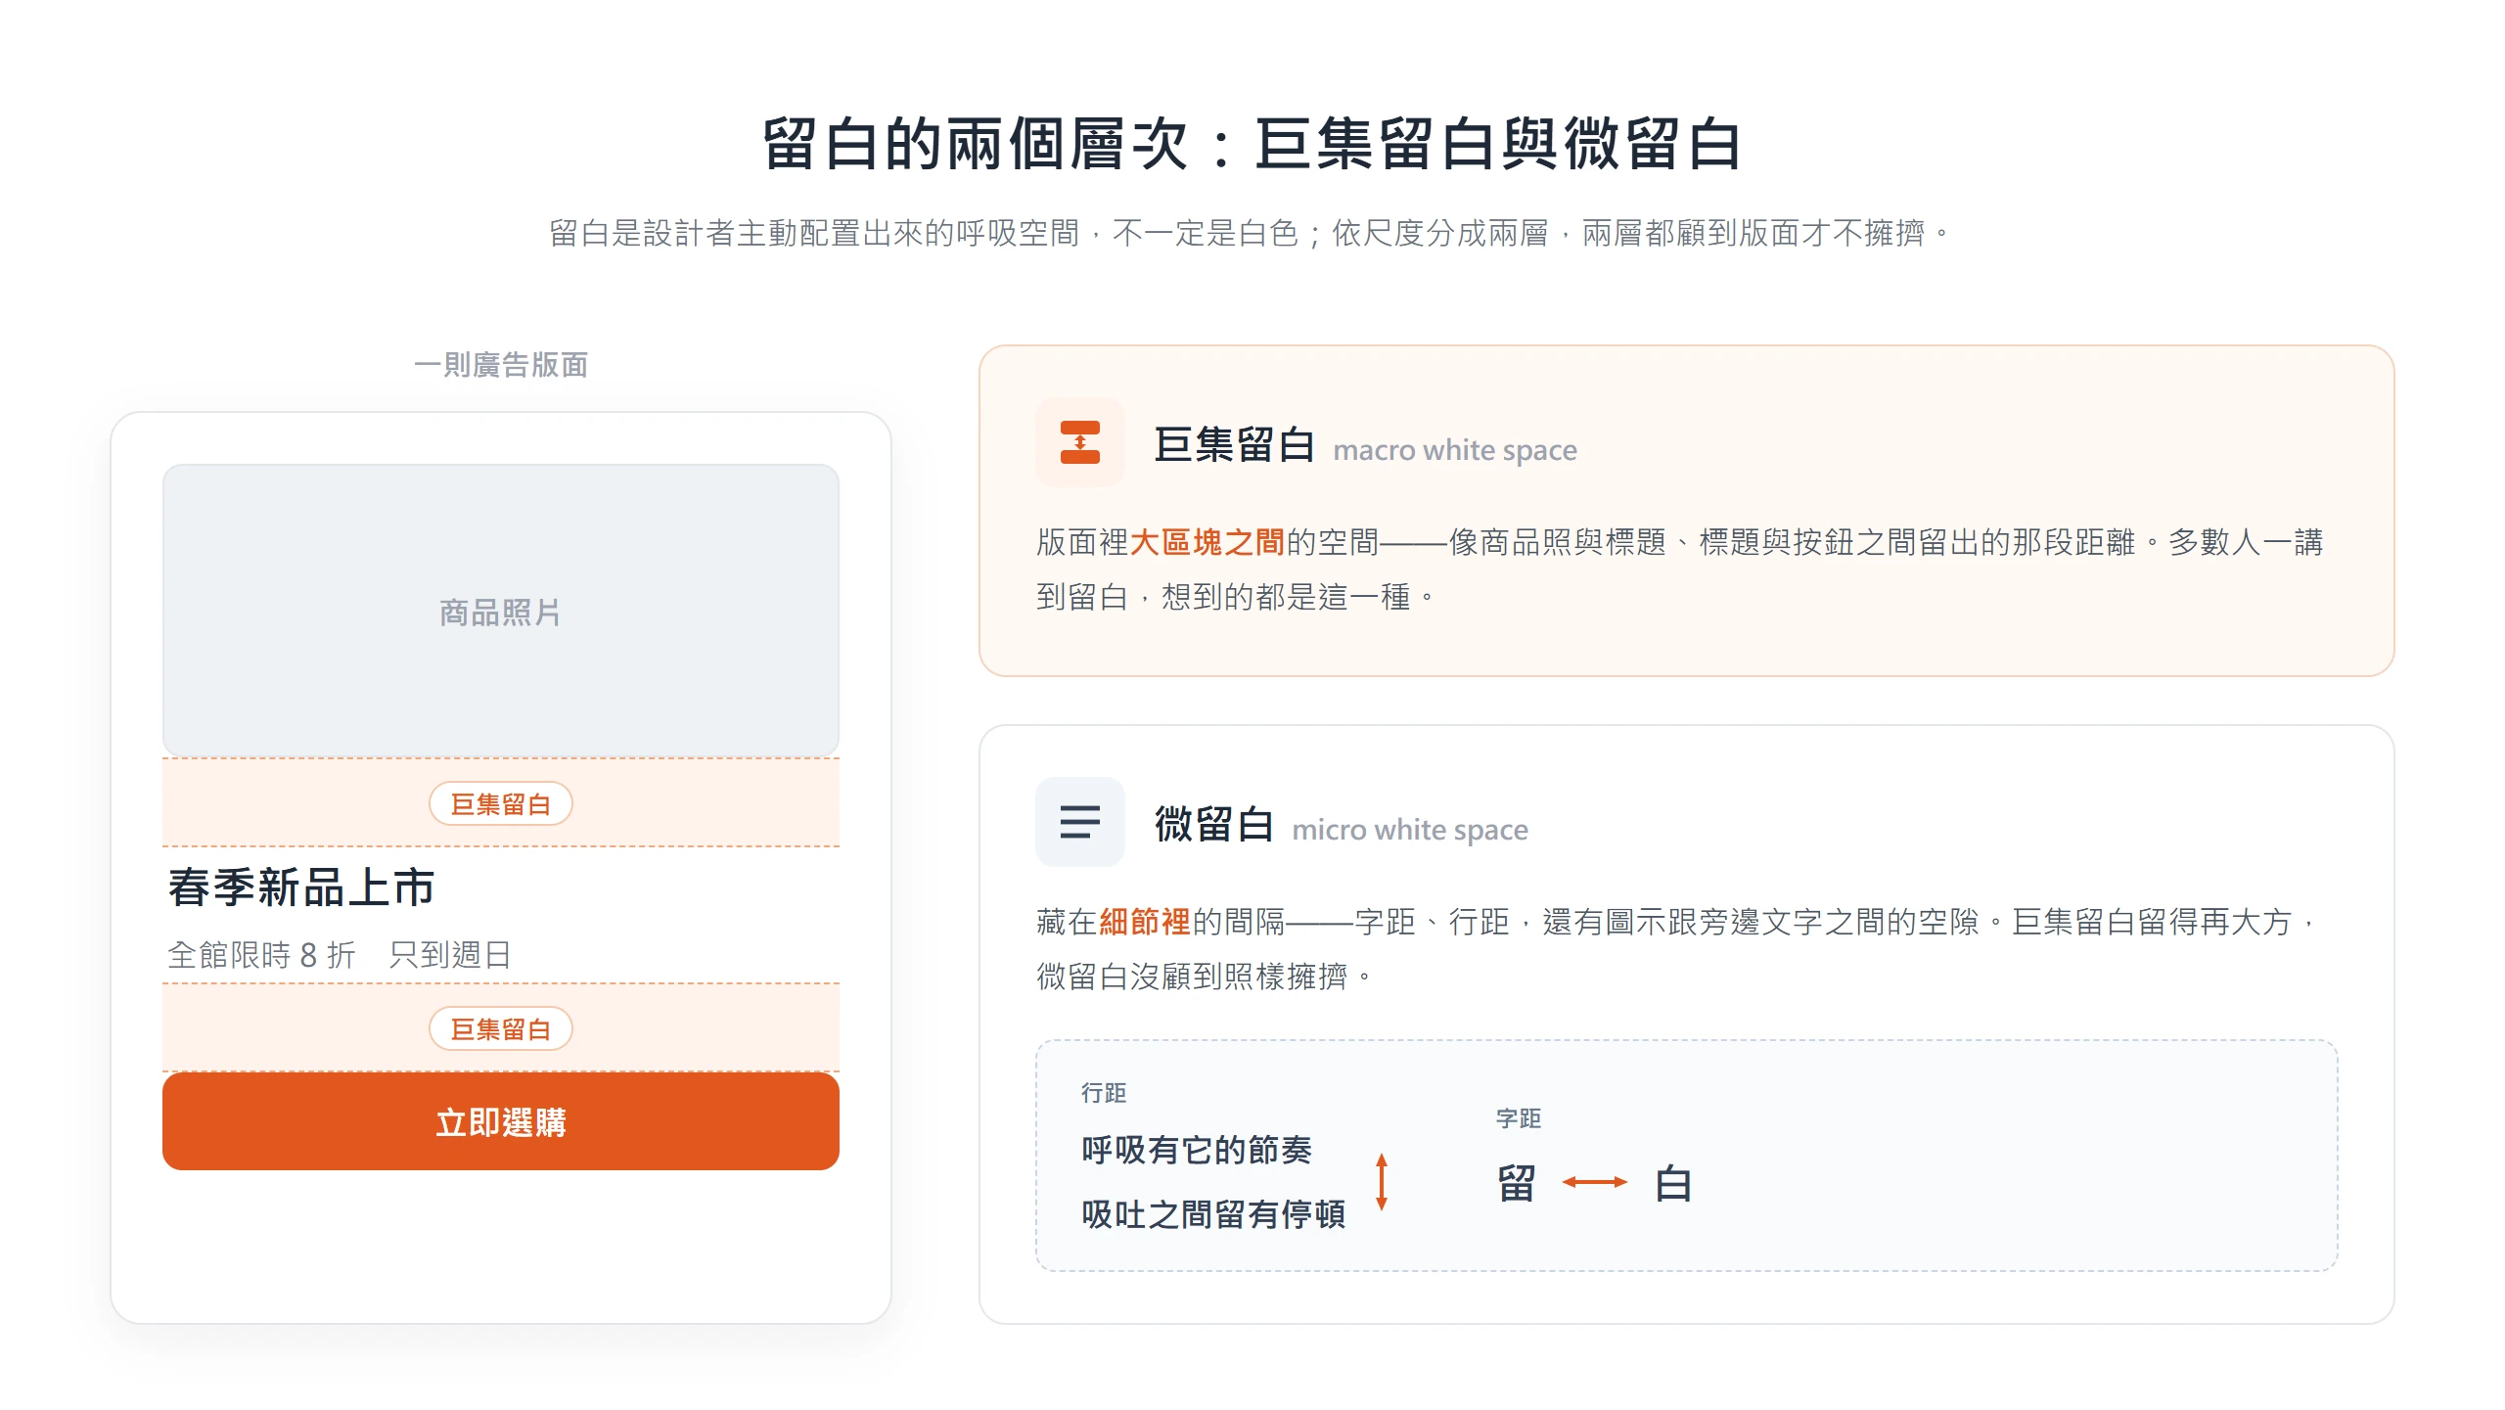Click the 巨集留白 pill above the buy button

click(x=501, y=1028)
